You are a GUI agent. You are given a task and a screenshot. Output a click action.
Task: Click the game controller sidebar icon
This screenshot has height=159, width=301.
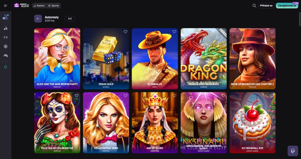click(5, 55)
